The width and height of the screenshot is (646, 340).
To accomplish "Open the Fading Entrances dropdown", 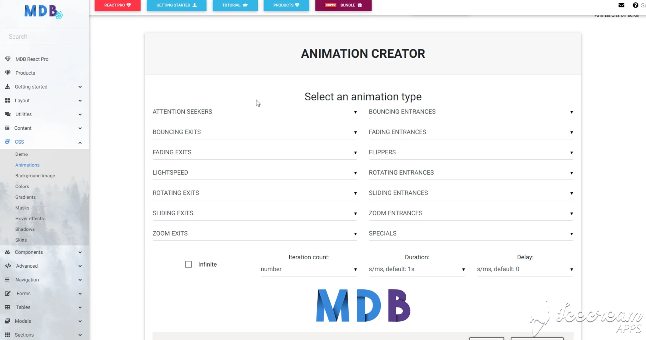I will pyautogui.click(x=471, y=132).
